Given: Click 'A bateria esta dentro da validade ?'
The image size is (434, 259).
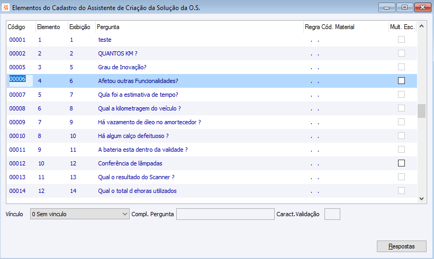Looking at the screenshot, I should click(x=143, y=150).
